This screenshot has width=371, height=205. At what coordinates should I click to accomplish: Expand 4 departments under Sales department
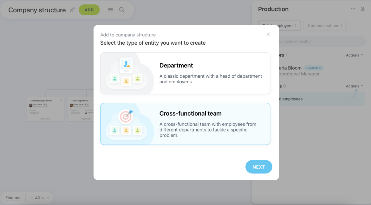(x=87, y=119)
